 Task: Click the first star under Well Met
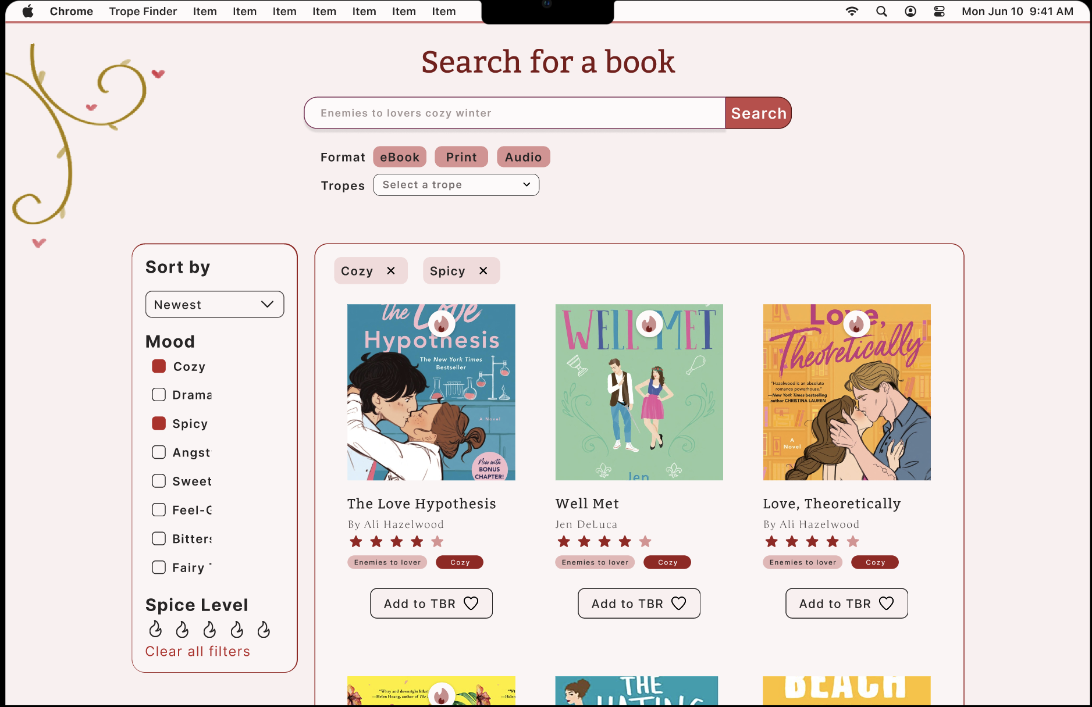564,542
